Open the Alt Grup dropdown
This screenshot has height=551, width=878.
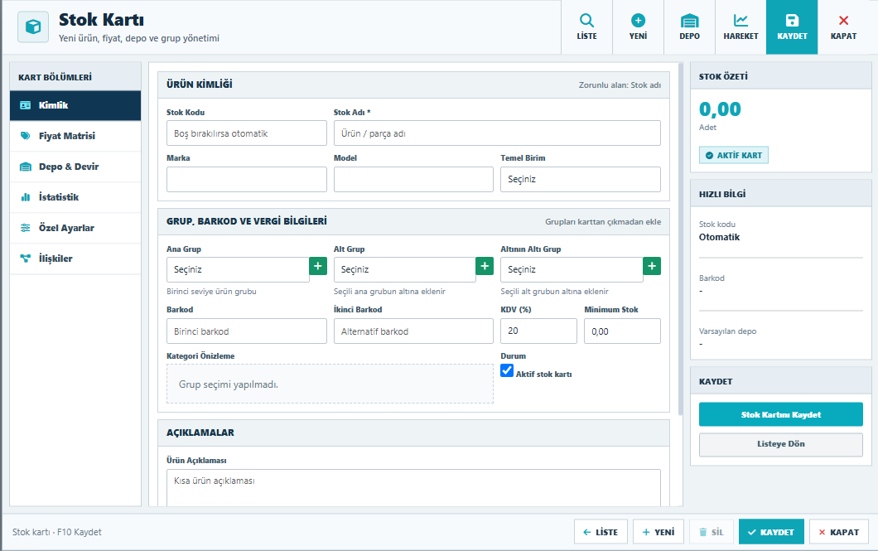(x=405, y=269)
